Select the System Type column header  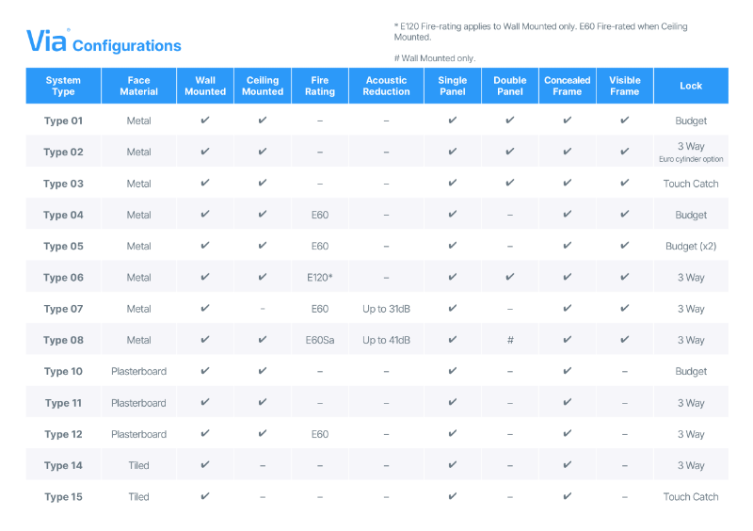(63, 86)
